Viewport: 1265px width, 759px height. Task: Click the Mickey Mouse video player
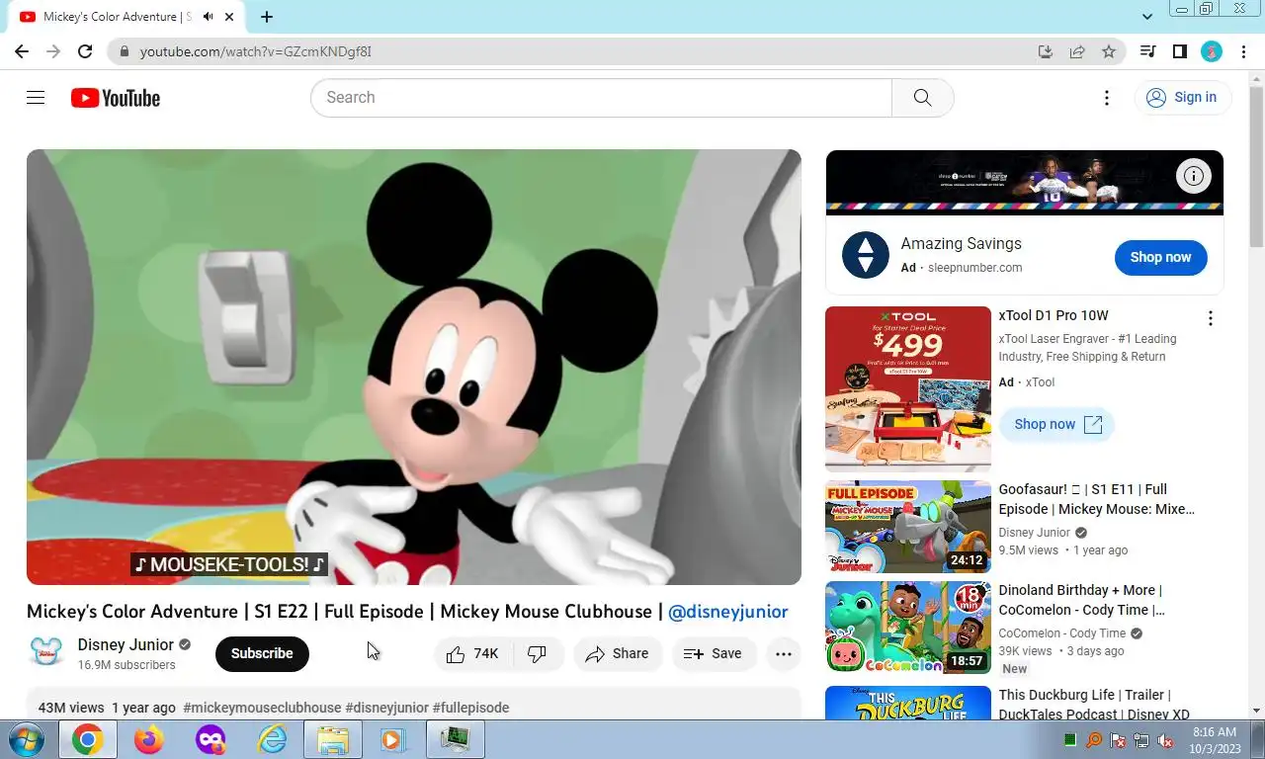pyautogui.click(x=413, y=367)
